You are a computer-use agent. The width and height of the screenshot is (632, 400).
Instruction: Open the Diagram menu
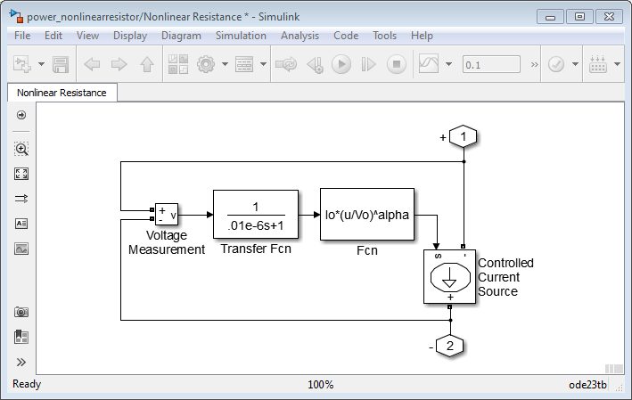point(181,36)
